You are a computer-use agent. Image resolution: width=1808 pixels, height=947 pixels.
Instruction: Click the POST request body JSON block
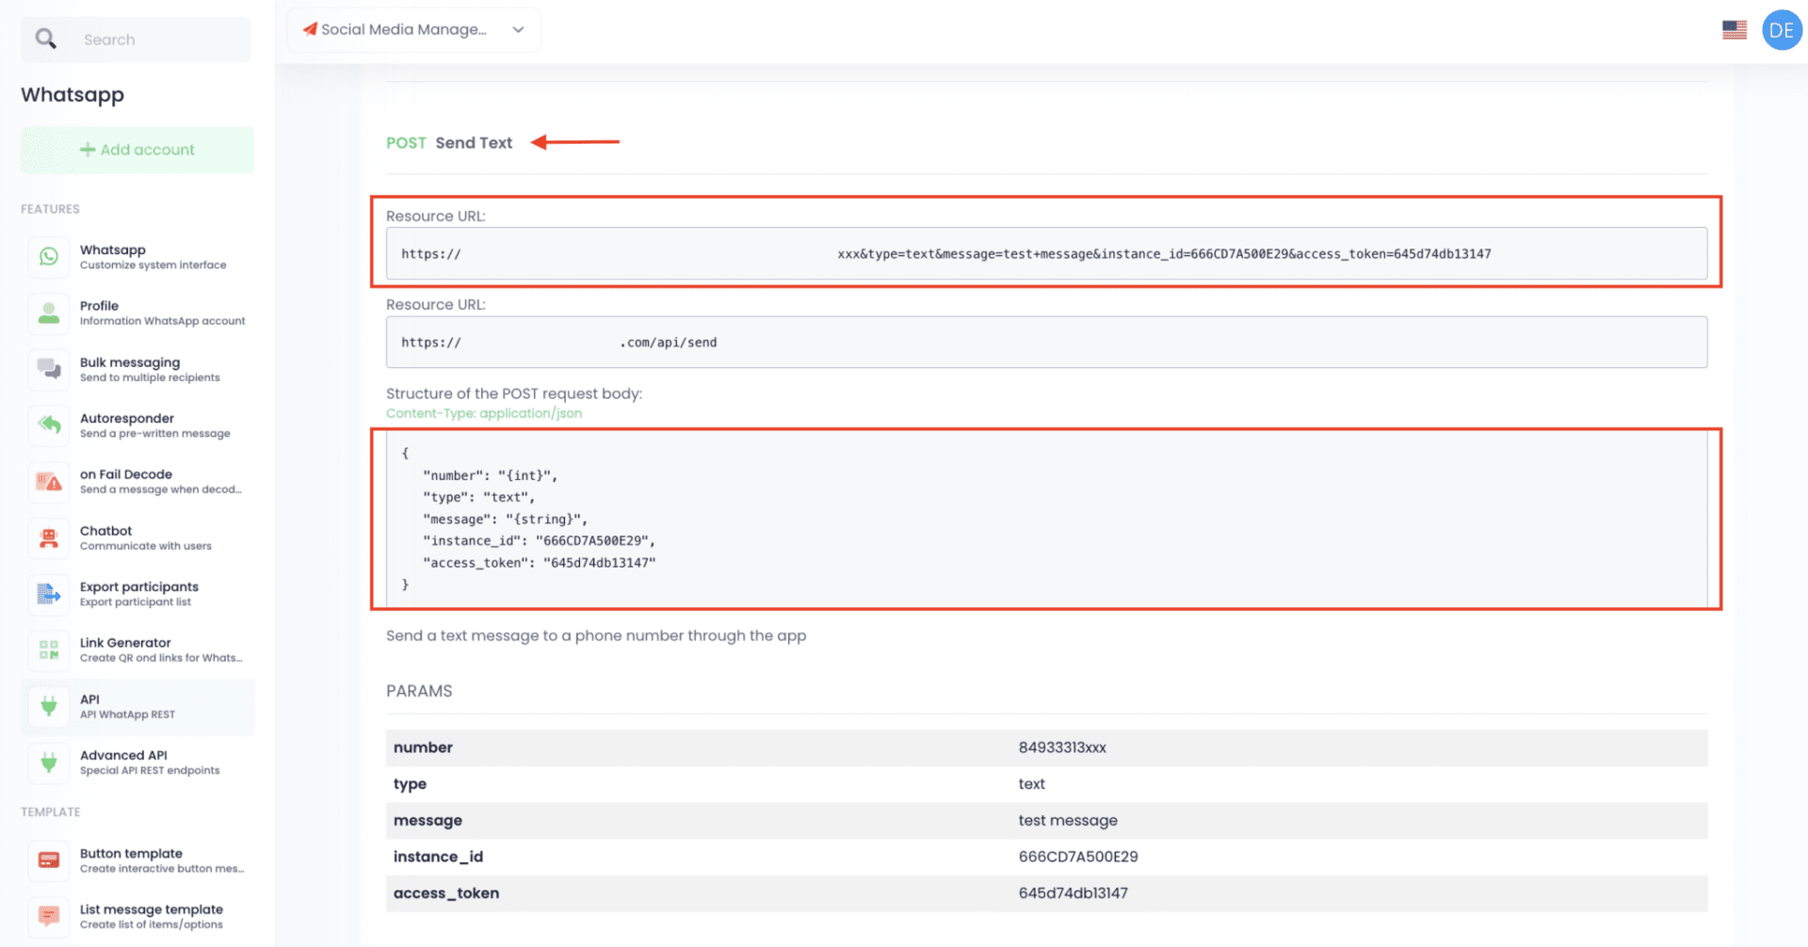(1045, 519)
